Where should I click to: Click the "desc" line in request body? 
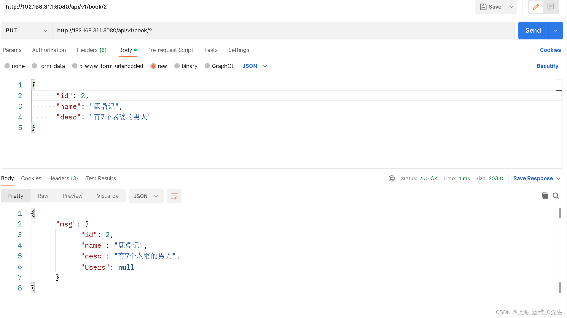104,117
